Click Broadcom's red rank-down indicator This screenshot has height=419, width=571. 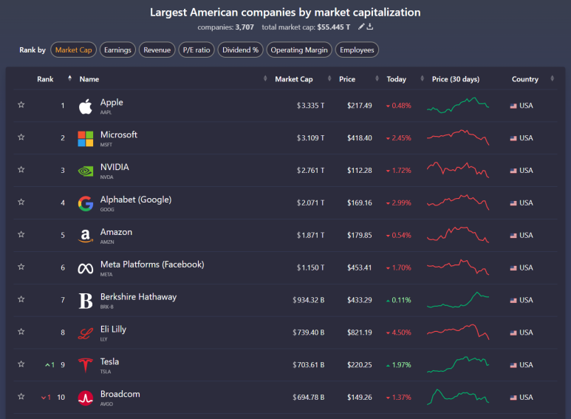coord(46,398)
